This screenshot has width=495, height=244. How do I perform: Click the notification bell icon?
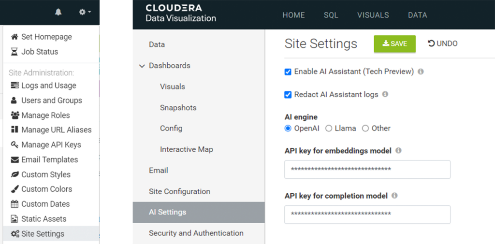click(x=58, y=12)
